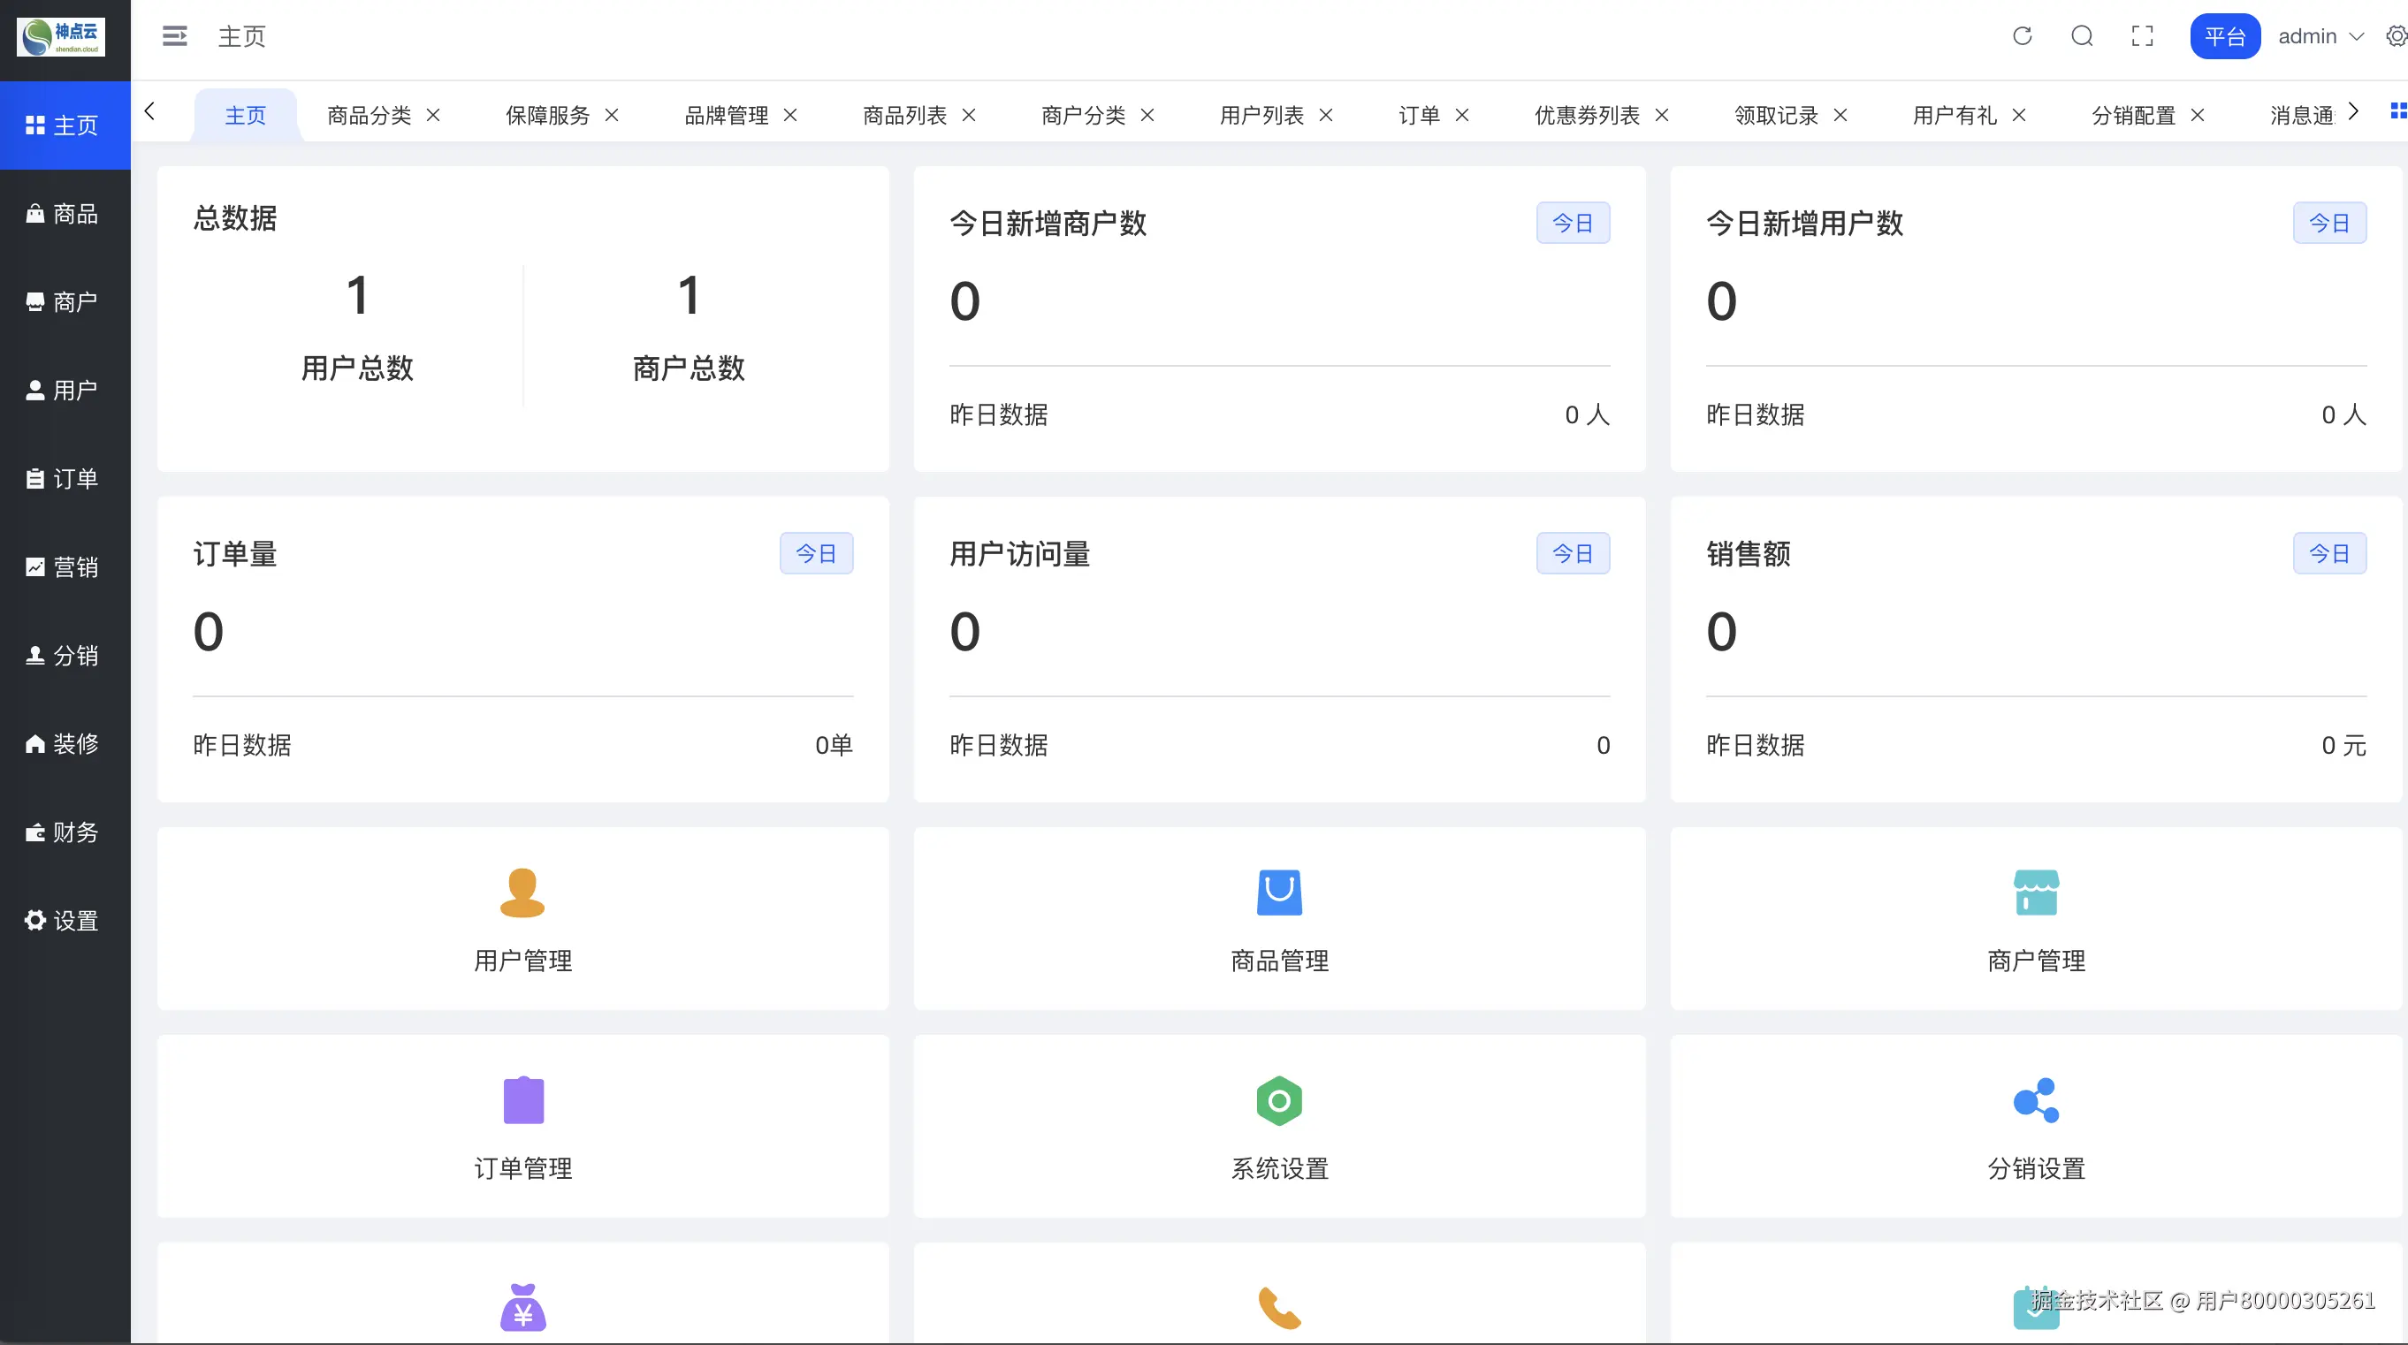Click the 用户管理 shortcut icon

pyautogui.click(x=522, y=893)
